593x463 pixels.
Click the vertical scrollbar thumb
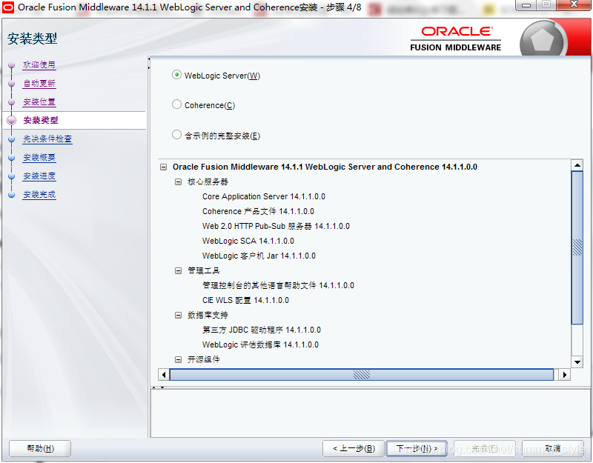[577, 247]
